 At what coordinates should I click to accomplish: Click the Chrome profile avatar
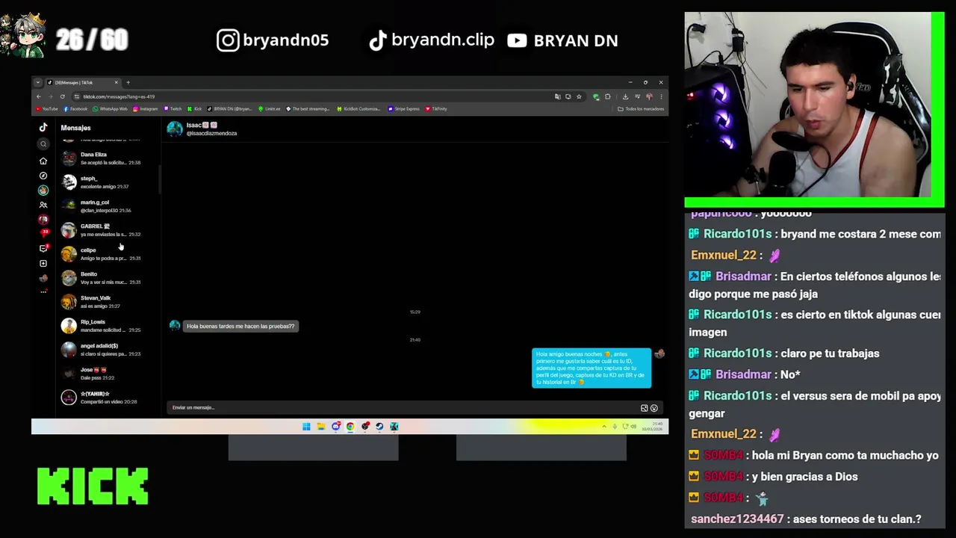[649, 96]
